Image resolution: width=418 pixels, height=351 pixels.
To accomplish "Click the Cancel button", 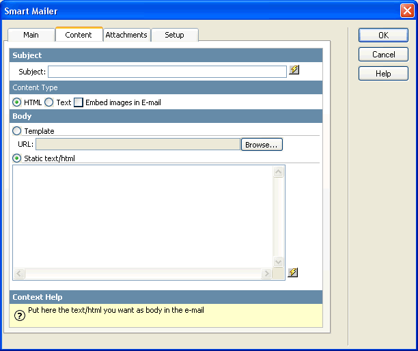I will [x=383, y=55].
